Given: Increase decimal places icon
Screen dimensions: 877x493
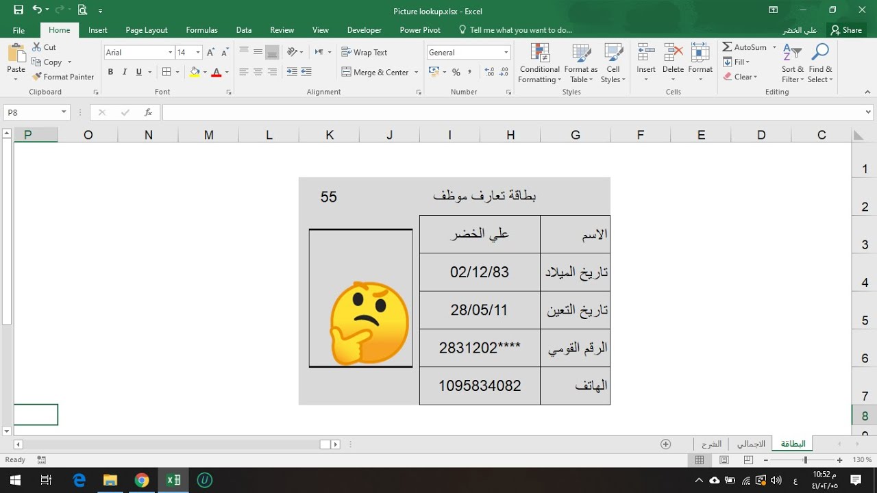Looking at the screenshot, I should (x=489, y=72).
